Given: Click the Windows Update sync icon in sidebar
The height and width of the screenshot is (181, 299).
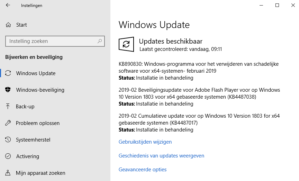Looking at the screenshot, I should 8,73.
